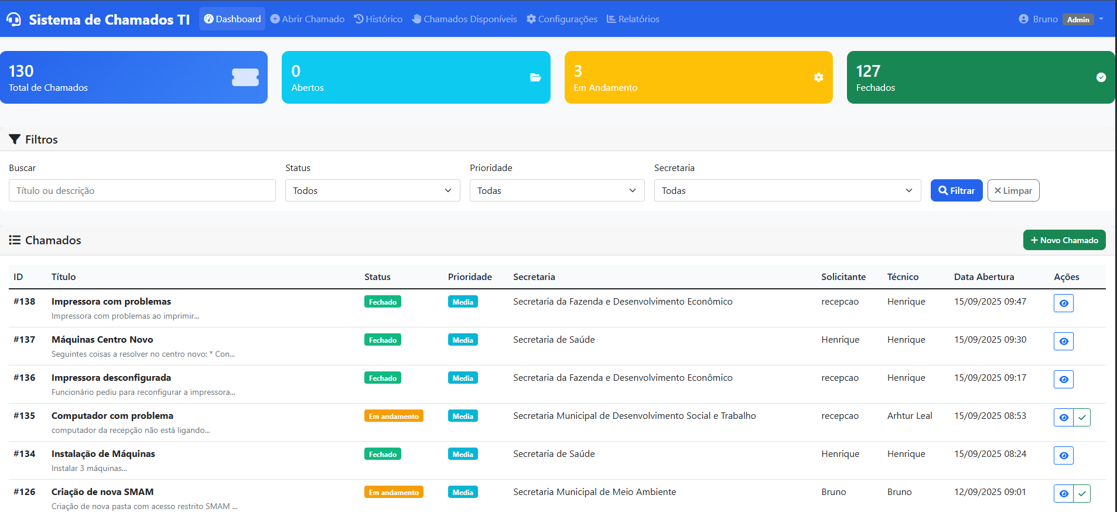The image size is (1117, 512).
Task: Mark ticket #126 done with check icon
Action: (x=1082, y=494)
